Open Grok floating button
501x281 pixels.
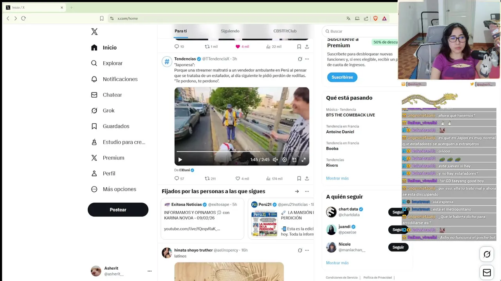(487, 254)
